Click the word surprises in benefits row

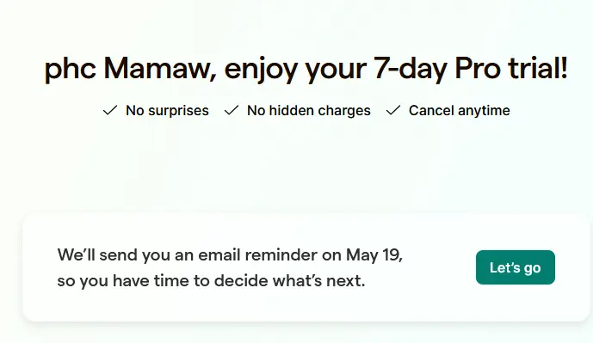click(x=178, y=111)
